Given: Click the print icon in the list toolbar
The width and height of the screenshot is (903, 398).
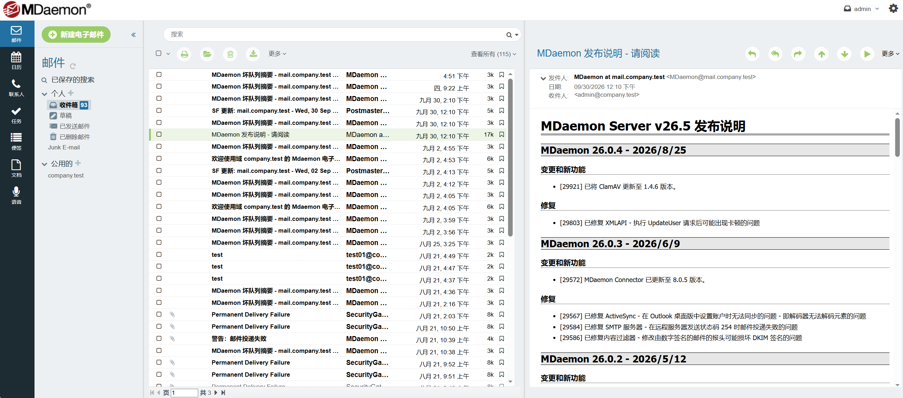Looking at the screenshot, I should 184,54.
